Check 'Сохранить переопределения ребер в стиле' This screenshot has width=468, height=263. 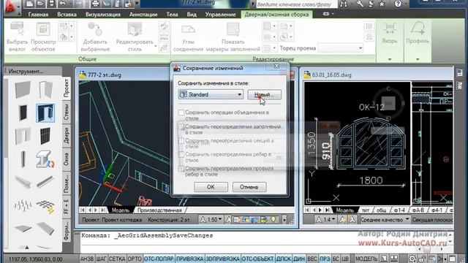181,154
